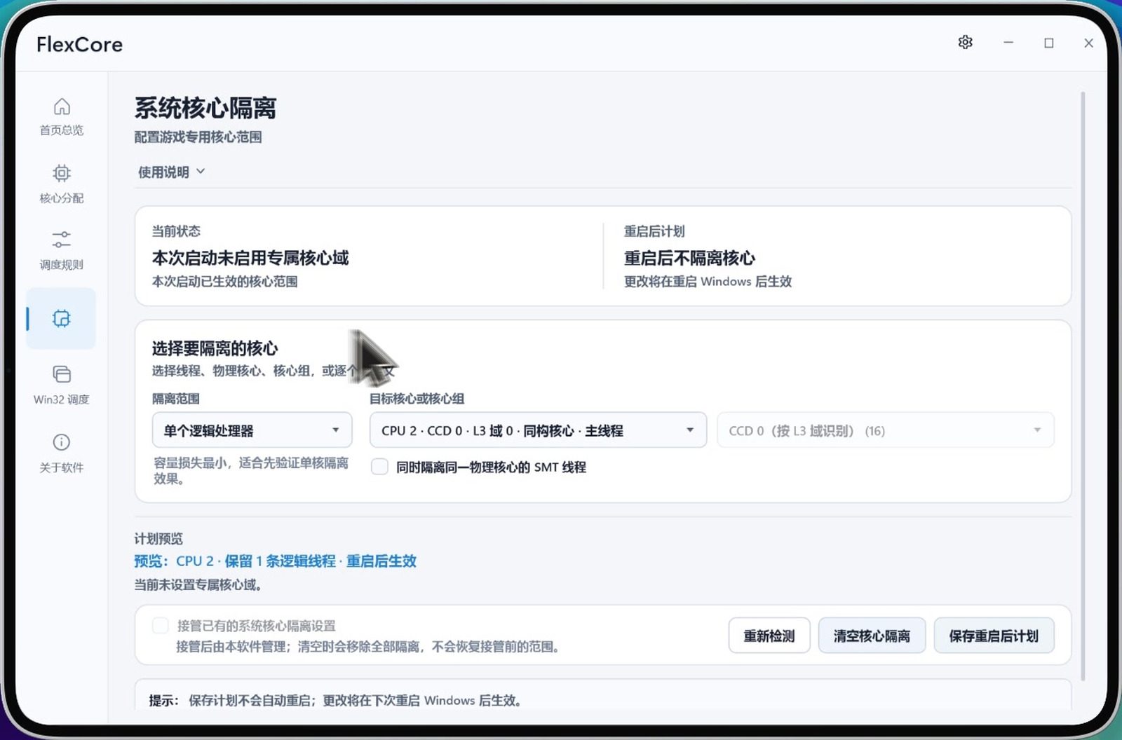
Task: Enable 同时隔离同一物理核心的 SMT 线程 checkbox
Action: (379, 467)
